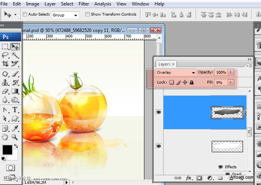Open the Overlay blend mode dropdown
261x185 pixels.
click(176, 73)
